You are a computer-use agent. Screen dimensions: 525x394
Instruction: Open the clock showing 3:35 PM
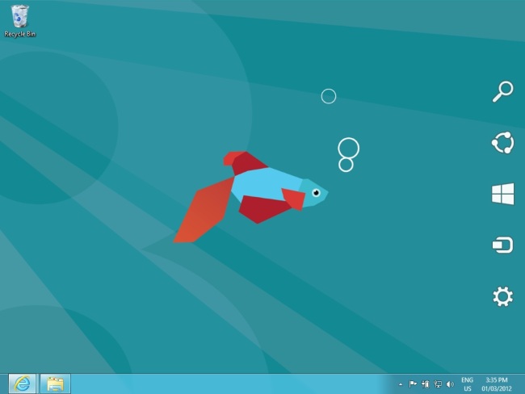(497, 384)
